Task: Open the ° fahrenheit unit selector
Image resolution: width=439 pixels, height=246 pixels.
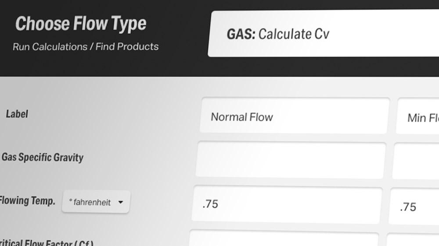Action: pyautogui.click(x=96, y=202)
